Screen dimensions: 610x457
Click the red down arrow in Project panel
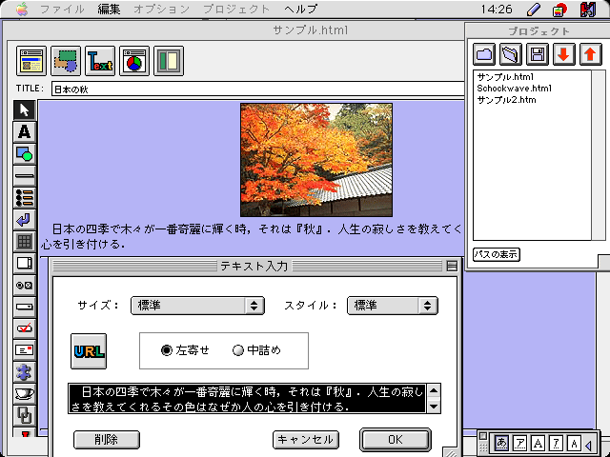563,54
